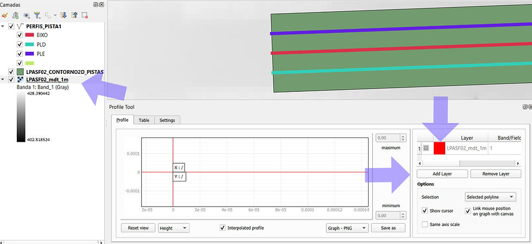The image size is (532, 244).
Task: Click the Save as button
Action: [389, 228]
